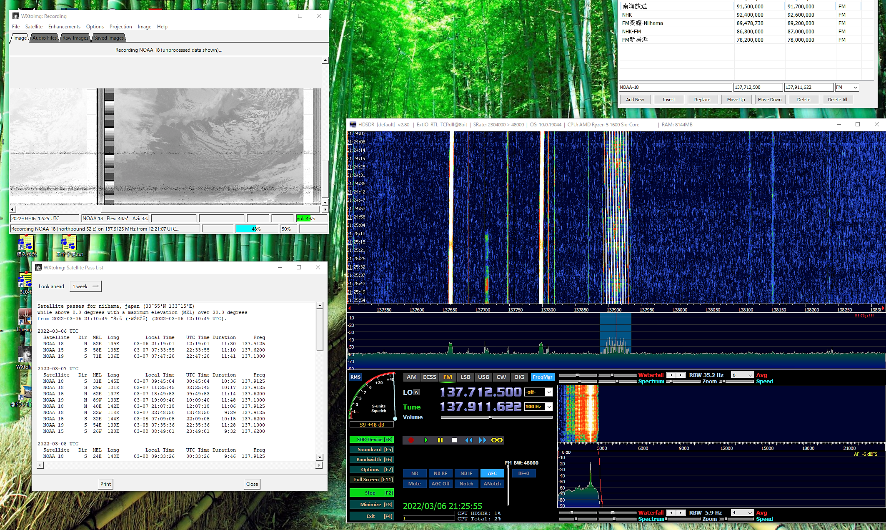This screenshot has width=886, height=530.
Task: Click the image pane scroll-up arrow in WXtoImg
Action: point(325,60)
